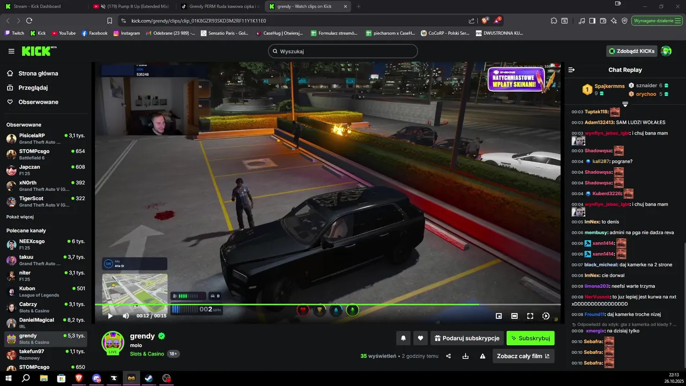Toggle the browser sidebar panel icon
The image size is (686, 386).
coord(593,20)
